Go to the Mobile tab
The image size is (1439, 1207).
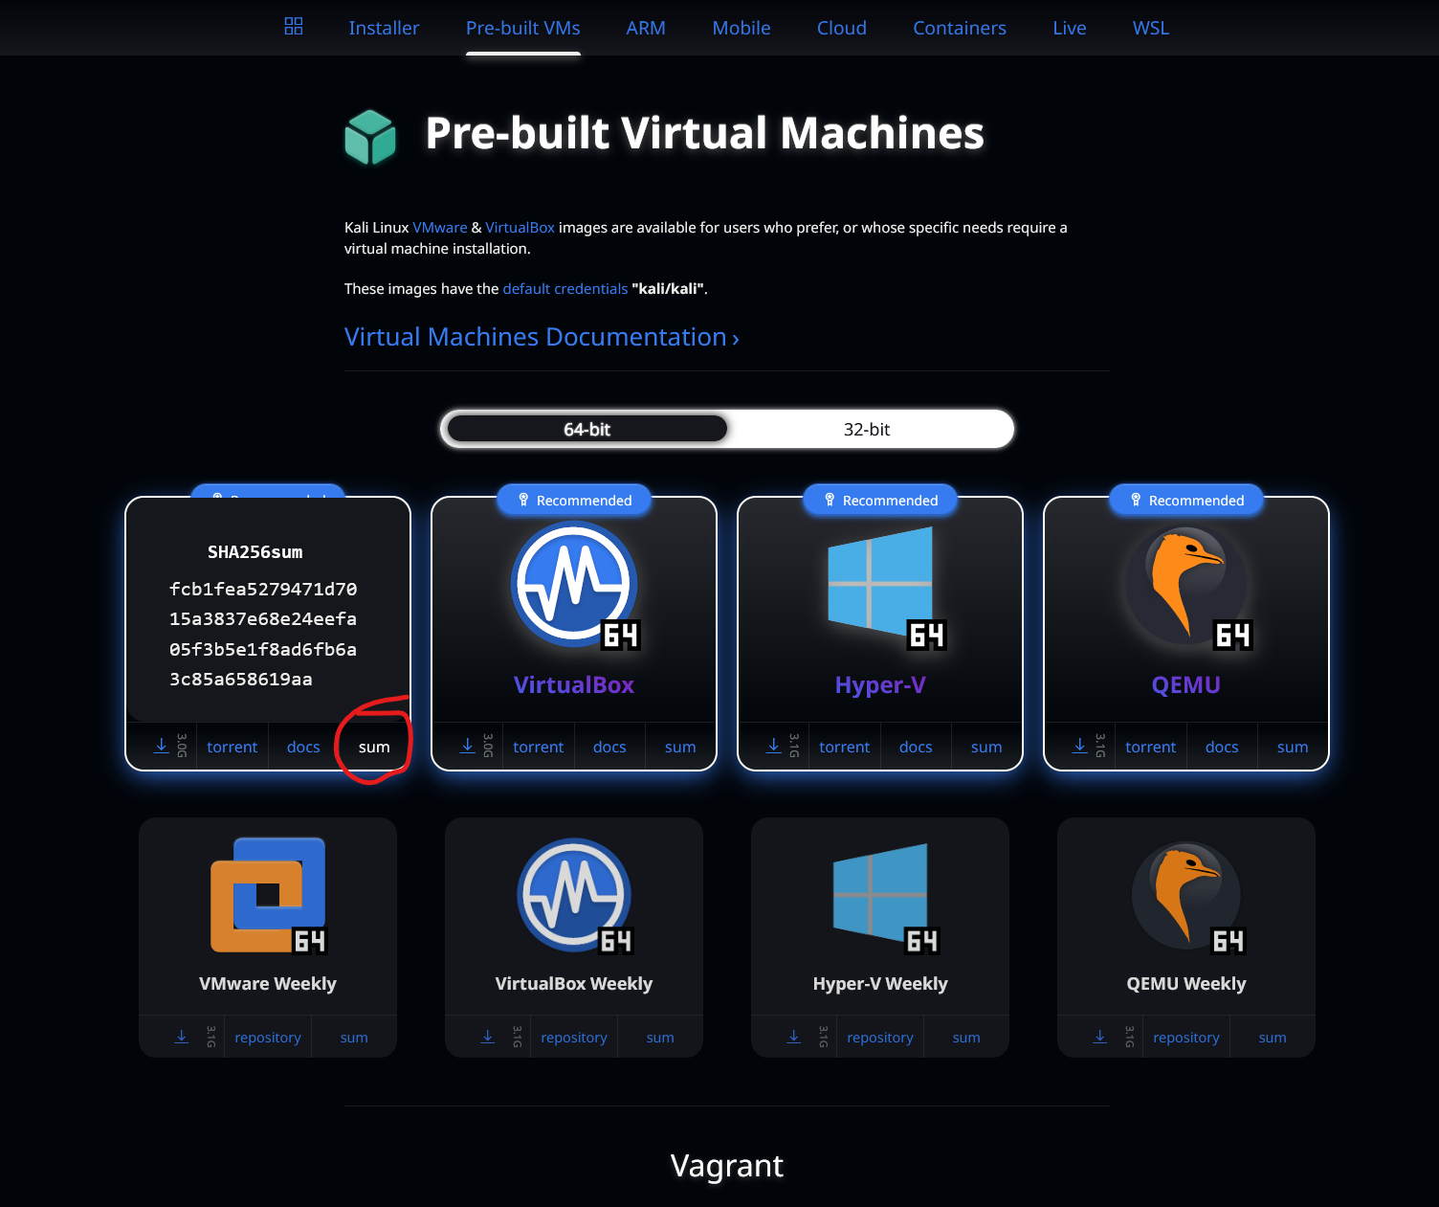click(x=742, y=28)
